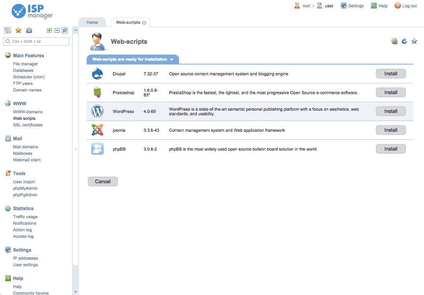The height and width of the screenshot is (295, 424).
Task: Click the Joomla icon
Action: coord(97,130)
